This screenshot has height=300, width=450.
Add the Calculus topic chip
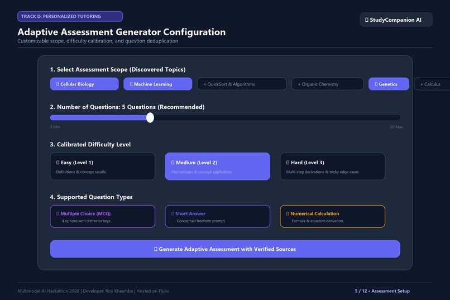pos(432,84)
